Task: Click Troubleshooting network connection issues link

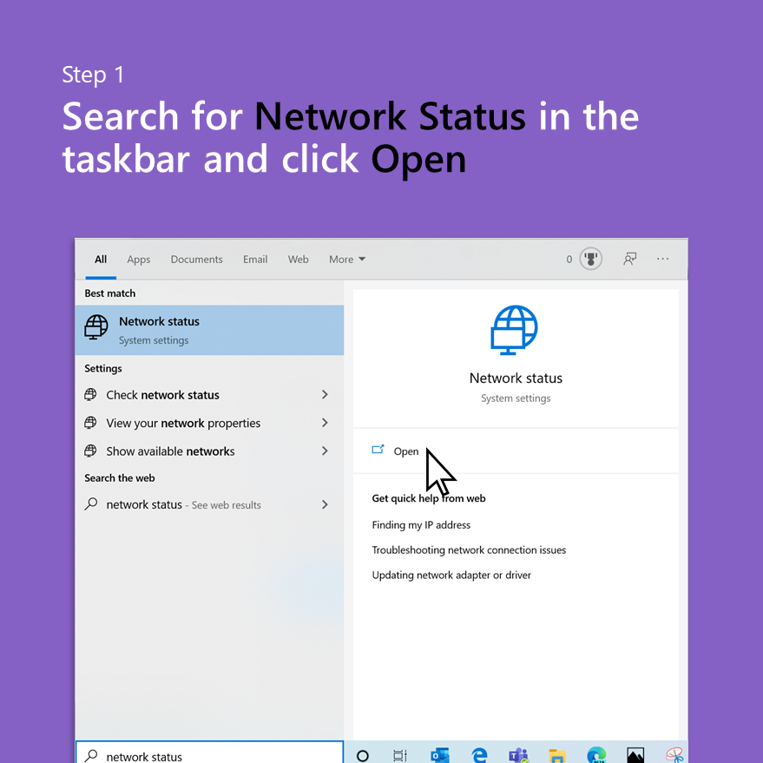Action: [x=469, y=549]
